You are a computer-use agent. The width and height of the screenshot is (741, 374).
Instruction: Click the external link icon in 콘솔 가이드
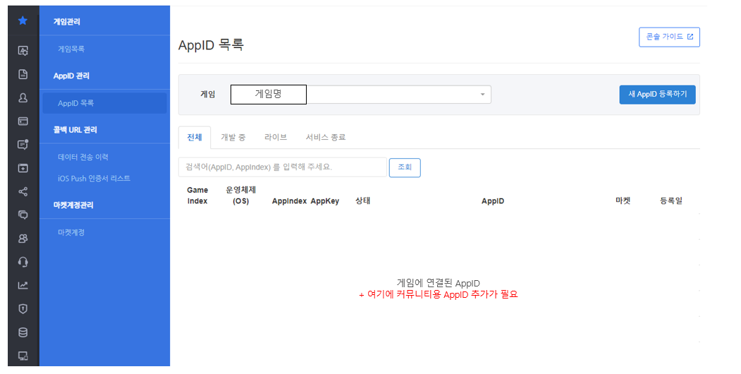click(x=690, y=37)
